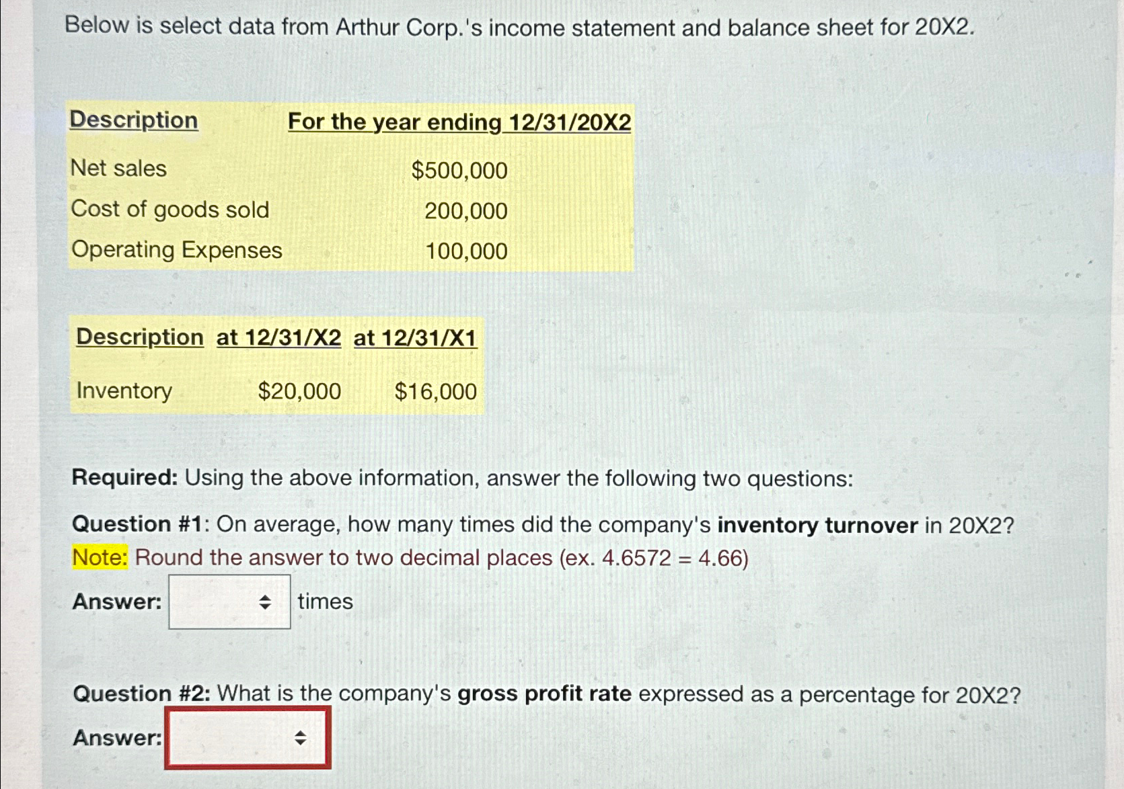Open the Question #2 answer stepper arrows
Screen dimensions: 1124x789
[x=301, y=738]
